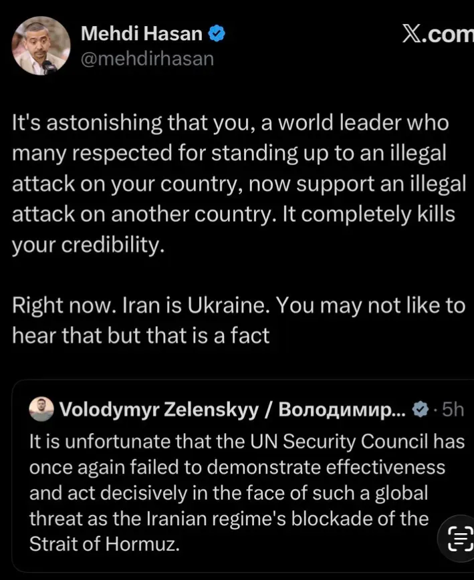The image size is (474, 580).
Task: Tap the X.com logo
Action: 437,33
